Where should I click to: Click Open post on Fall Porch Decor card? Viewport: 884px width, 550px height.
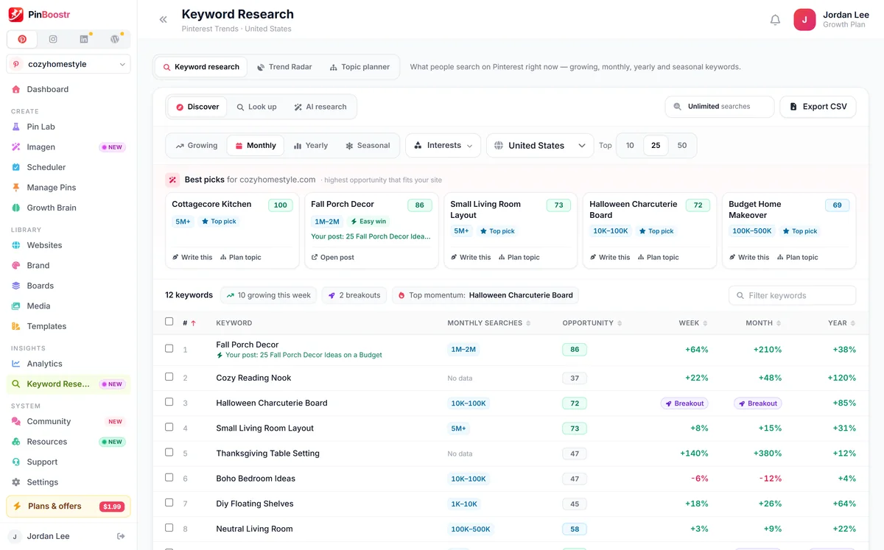click(332, 257)
